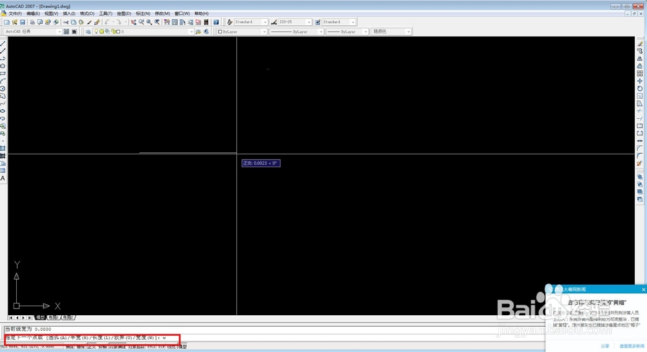Open the 随颜色 plot style dropdown
The image size is (647, 352).
click(x=408, y=31)
